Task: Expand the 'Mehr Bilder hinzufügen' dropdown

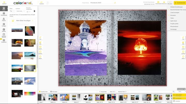Action: (x=33, y=20)
